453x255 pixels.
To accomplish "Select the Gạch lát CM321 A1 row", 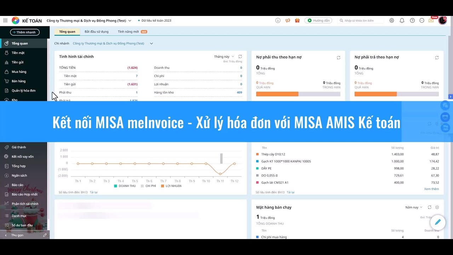I will point(348,183).
